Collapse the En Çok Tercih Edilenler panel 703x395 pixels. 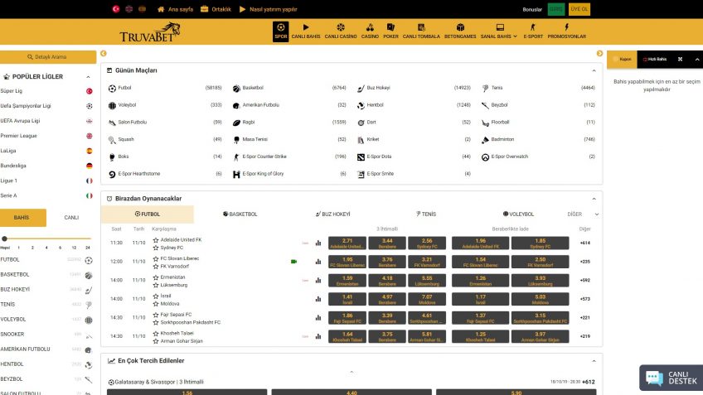(x=594, y=361)
